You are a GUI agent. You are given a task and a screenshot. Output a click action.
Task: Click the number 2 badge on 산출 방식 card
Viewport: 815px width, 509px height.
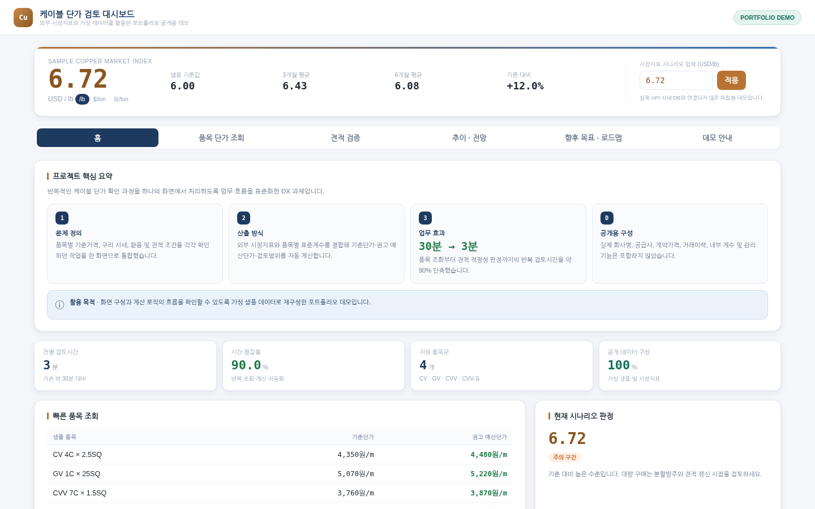point(244,218)
